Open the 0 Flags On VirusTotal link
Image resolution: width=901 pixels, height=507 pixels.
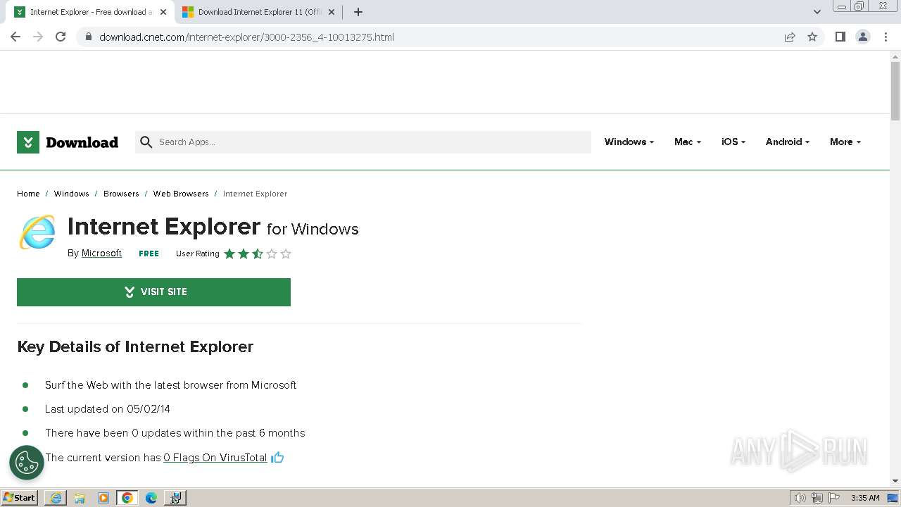[x=215, y=458]
